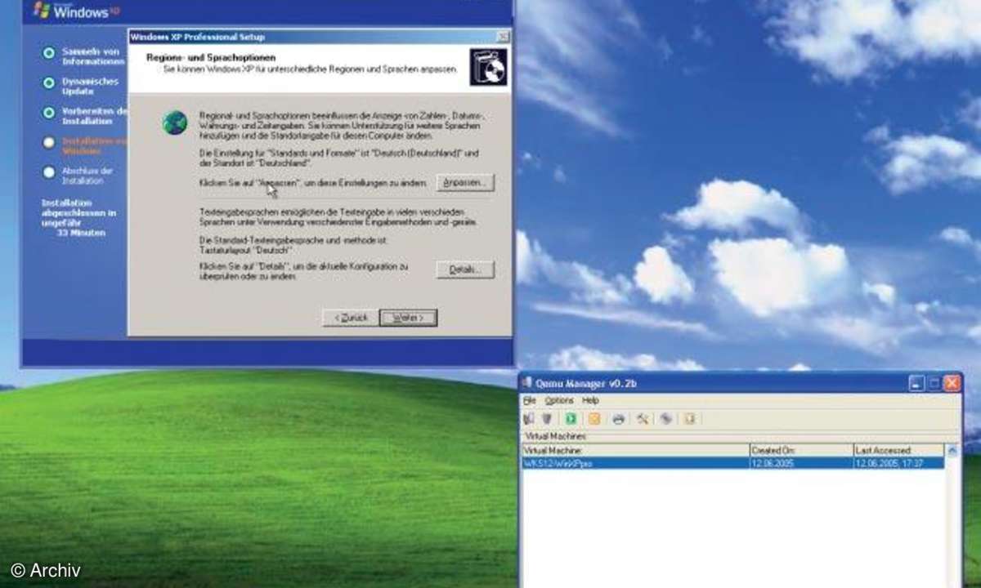Click the Anpassen... button
Screen dimensions: 981x588
pos(465,183)
